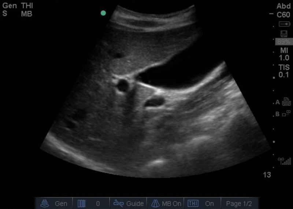Click the boxed THI icon in the soft key
This screenshot has height=209, width=293.
pos(193,203)
